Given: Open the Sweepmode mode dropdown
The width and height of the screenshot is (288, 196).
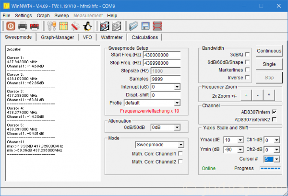Looking at the screenshot, I should coord(181,145).
